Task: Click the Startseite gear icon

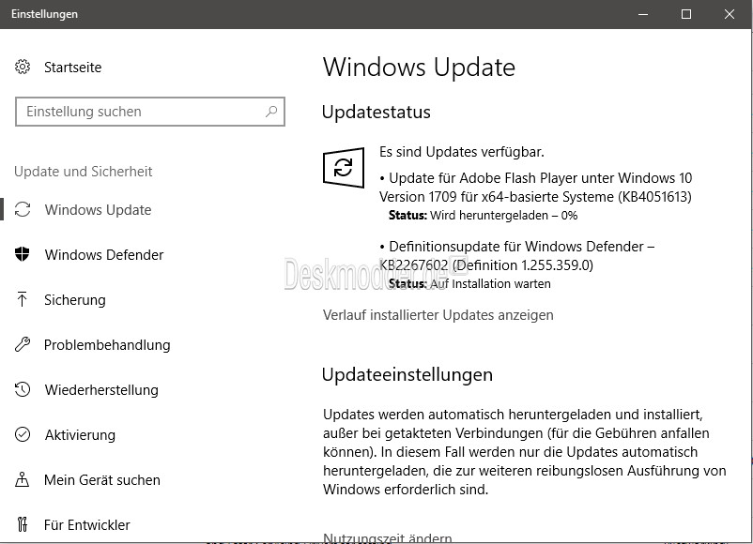Action: click(23, 67)
